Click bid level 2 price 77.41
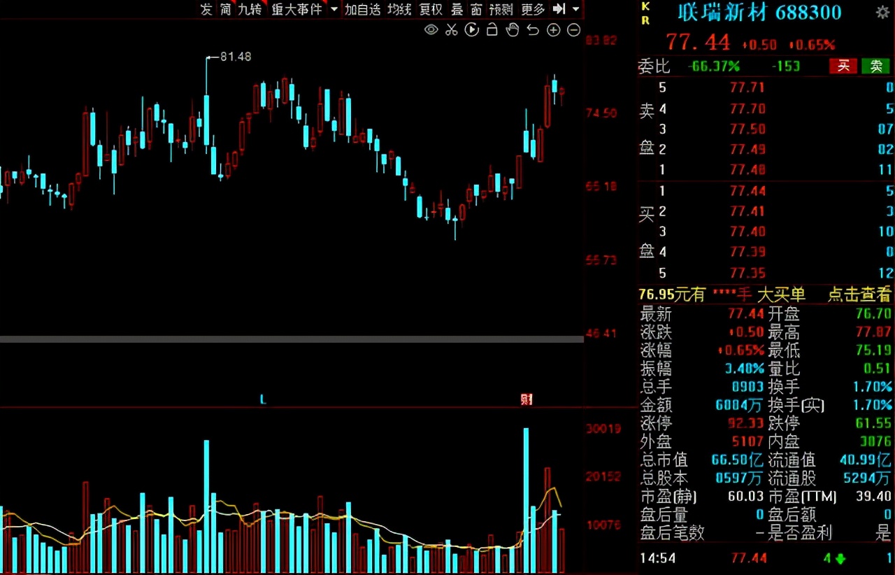 coord(747,211)
